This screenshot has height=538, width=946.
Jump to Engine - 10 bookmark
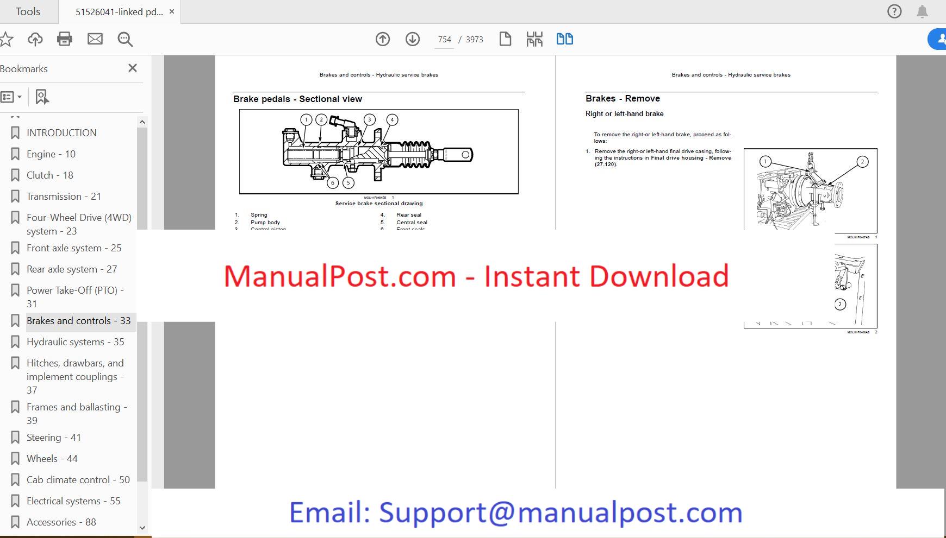click(x=51, y=154)
